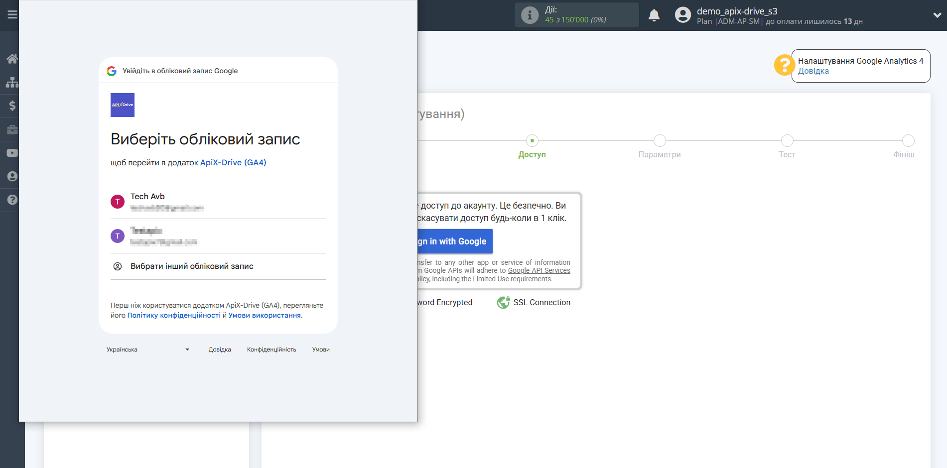This screenshot has width=947, height=468.
Task: Open the user profile sidebar icon
Action: [12, 176]
